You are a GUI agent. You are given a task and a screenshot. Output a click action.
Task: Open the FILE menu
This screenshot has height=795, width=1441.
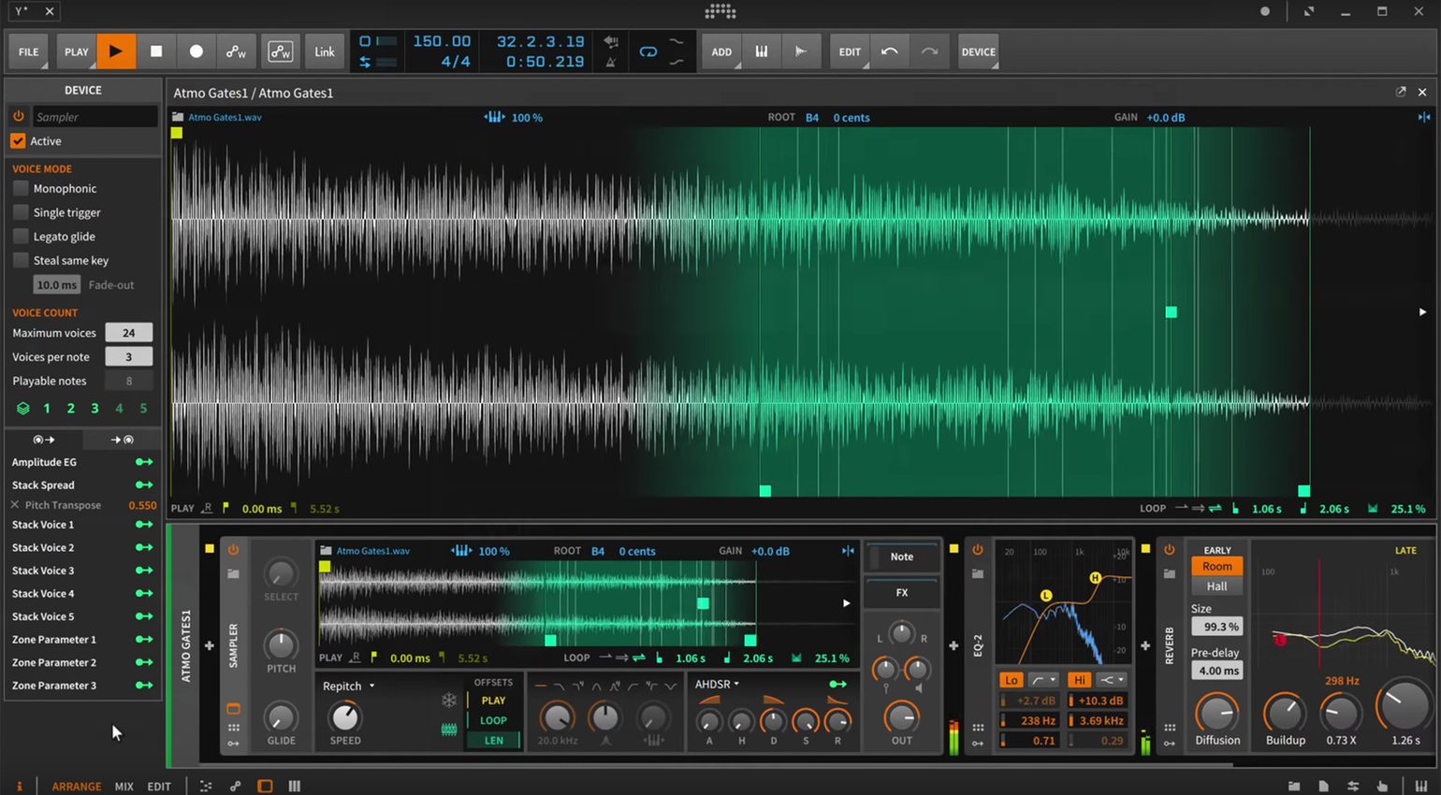click(29, 51)
